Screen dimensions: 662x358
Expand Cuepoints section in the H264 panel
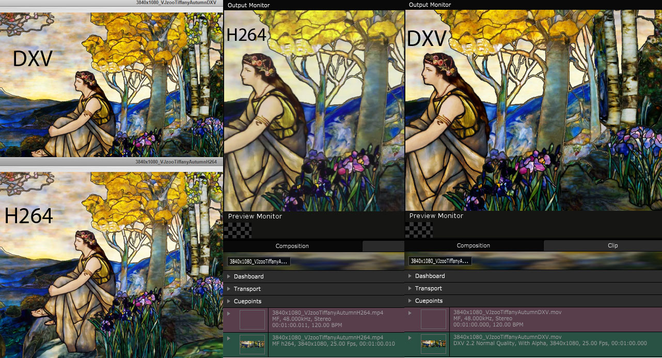click(x=229, y=301)
